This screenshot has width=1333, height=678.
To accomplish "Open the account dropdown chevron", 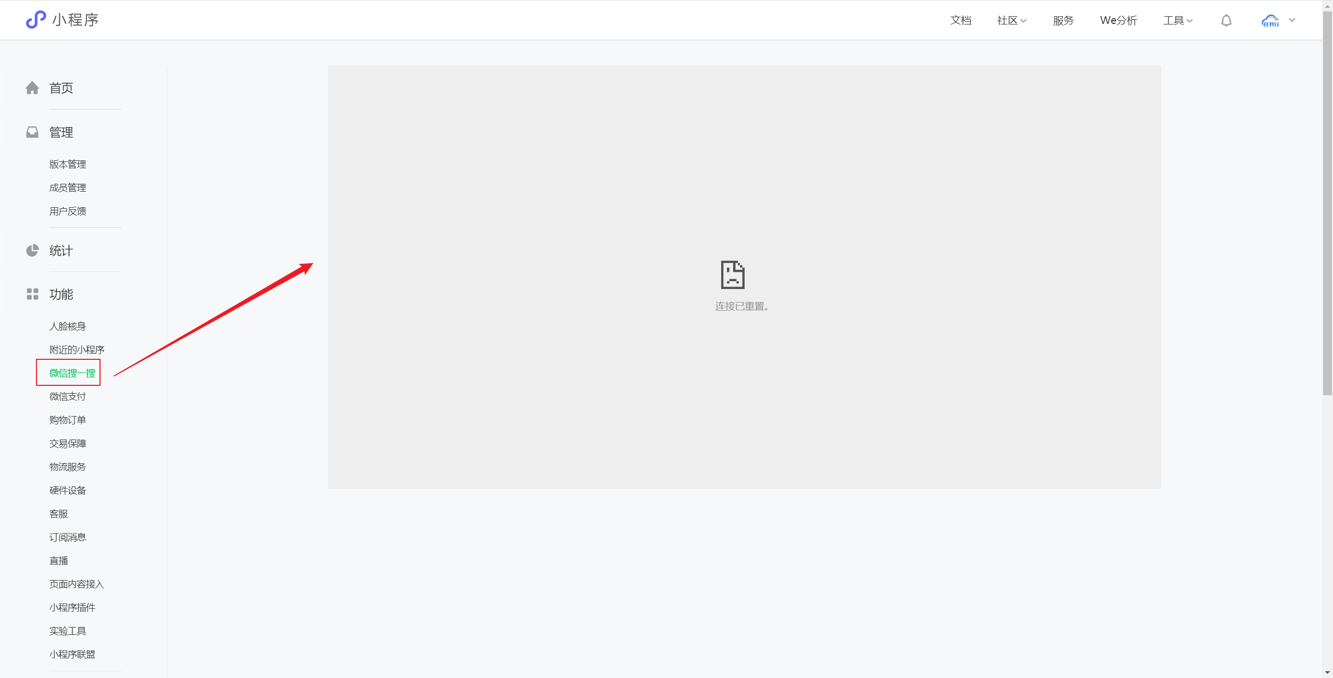I will pos(1292,20).
